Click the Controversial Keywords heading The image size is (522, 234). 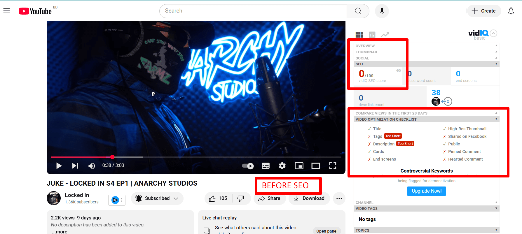[x=427, y=171]
